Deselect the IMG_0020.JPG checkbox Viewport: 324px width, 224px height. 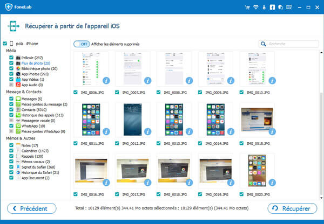click(x=241, y=194)
